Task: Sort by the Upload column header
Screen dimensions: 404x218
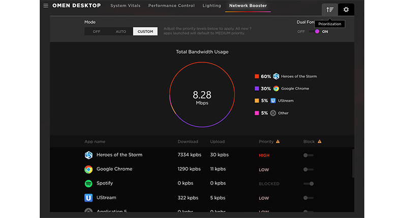Action: tap(217, 141)
